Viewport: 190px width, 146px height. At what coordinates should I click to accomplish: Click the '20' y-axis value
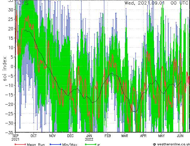click(x=11, y=29)
